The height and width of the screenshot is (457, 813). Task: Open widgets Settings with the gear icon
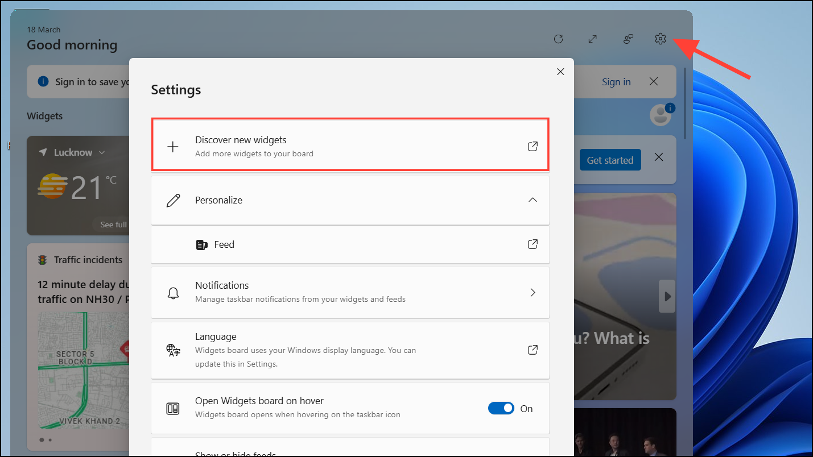coord(660,39)
